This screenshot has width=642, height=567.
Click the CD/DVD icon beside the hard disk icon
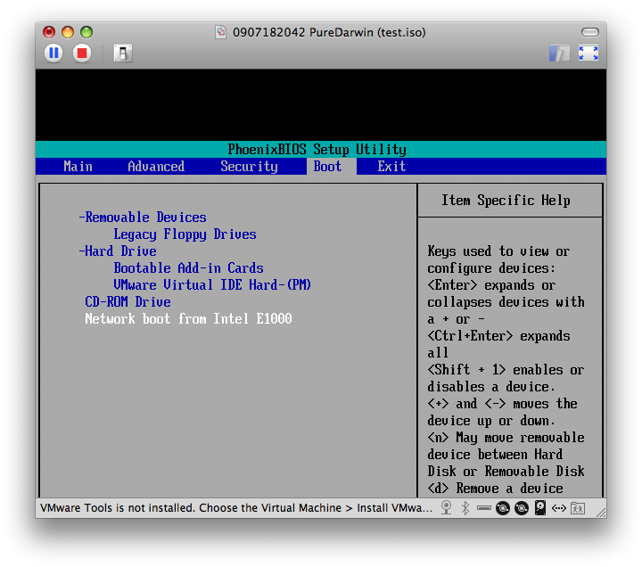coord(522,508)
